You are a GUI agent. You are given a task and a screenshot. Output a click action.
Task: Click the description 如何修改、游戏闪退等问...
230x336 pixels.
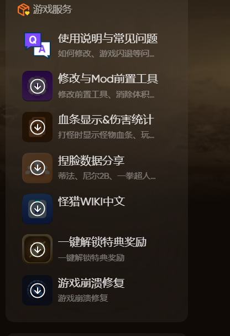coord(106,53)
